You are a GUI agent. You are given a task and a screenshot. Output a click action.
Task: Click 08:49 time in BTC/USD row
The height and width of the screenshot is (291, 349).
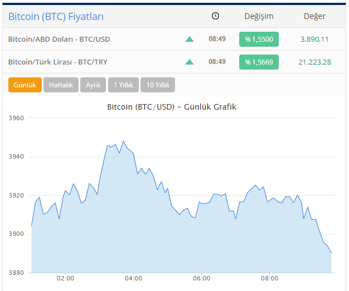tap(217, 39)
